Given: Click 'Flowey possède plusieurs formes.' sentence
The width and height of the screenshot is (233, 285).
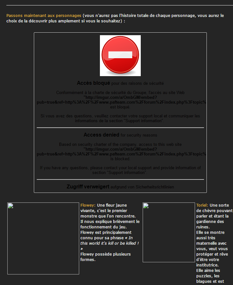Looking at the screenshot, I should coord(106,257).
